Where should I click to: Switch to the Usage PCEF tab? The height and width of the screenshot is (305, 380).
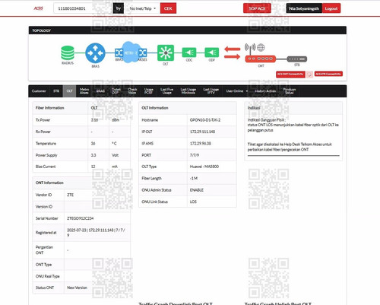(x=148, y=91)
